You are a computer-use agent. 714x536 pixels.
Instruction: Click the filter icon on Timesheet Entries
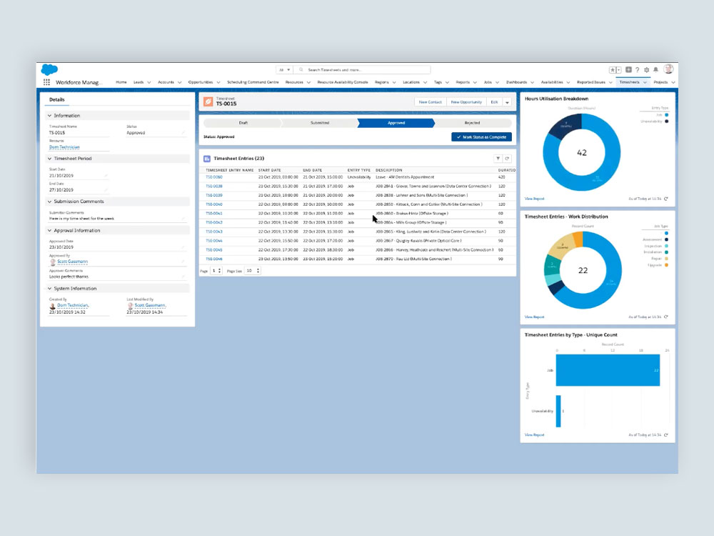pyautogui.click(x=498, y=157)
